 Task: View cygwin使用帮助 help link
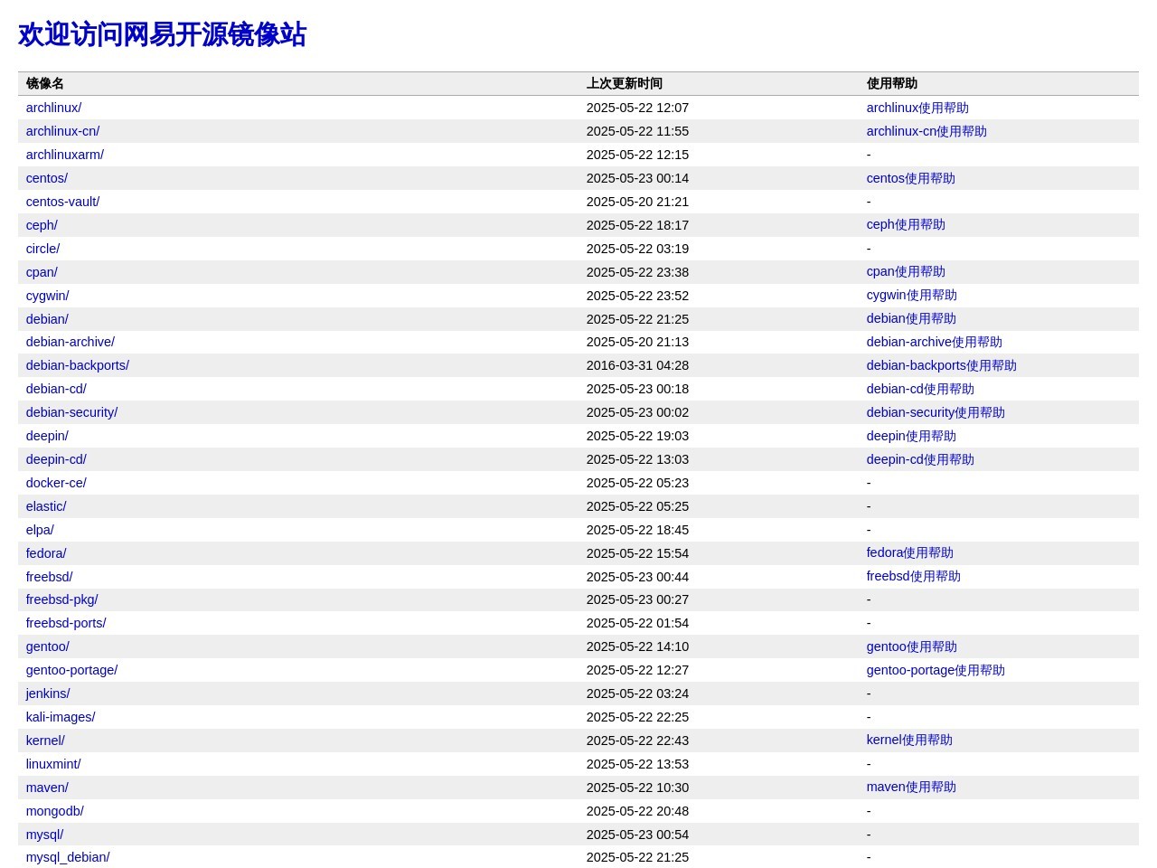click(x=912, y=295)
